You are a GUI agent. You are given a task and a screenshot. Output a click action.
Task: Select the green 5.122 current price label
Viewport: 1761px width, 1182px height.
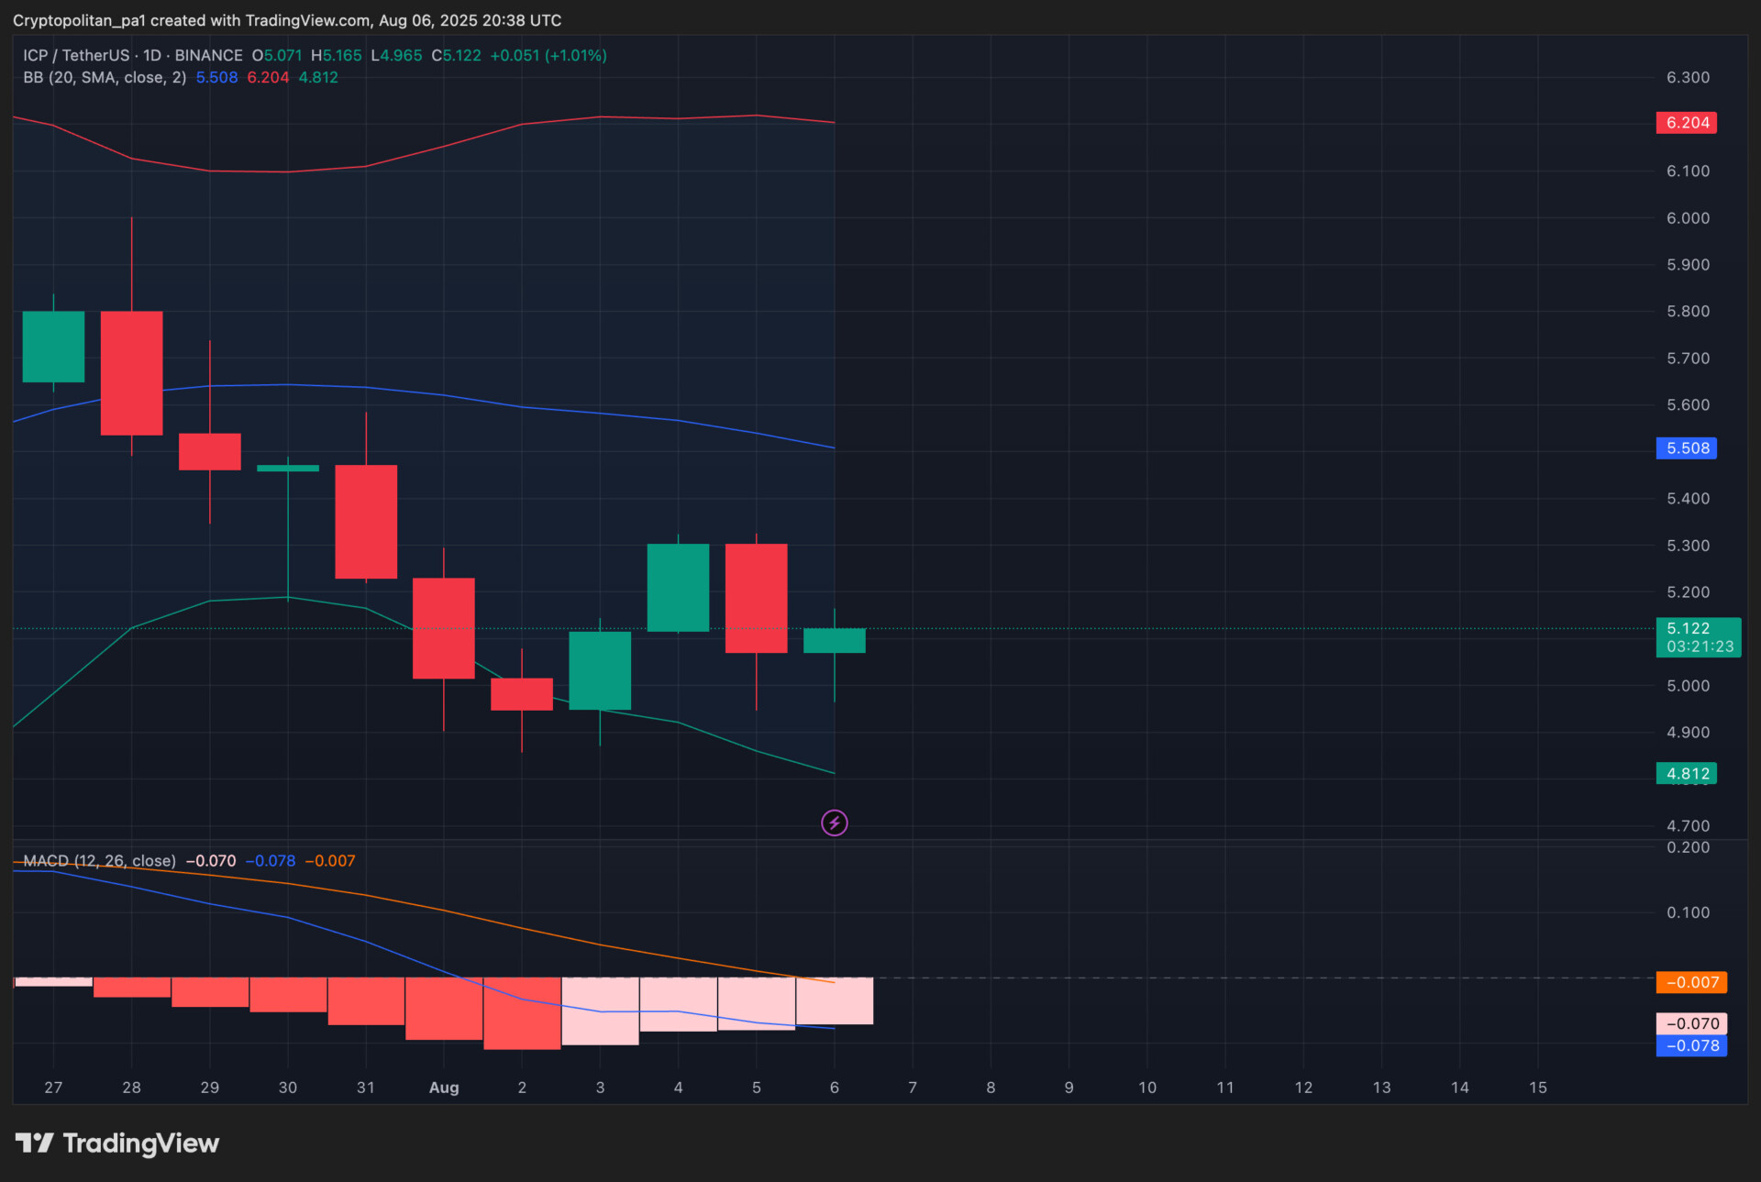pyautogui.click(x=1698, y=636)
